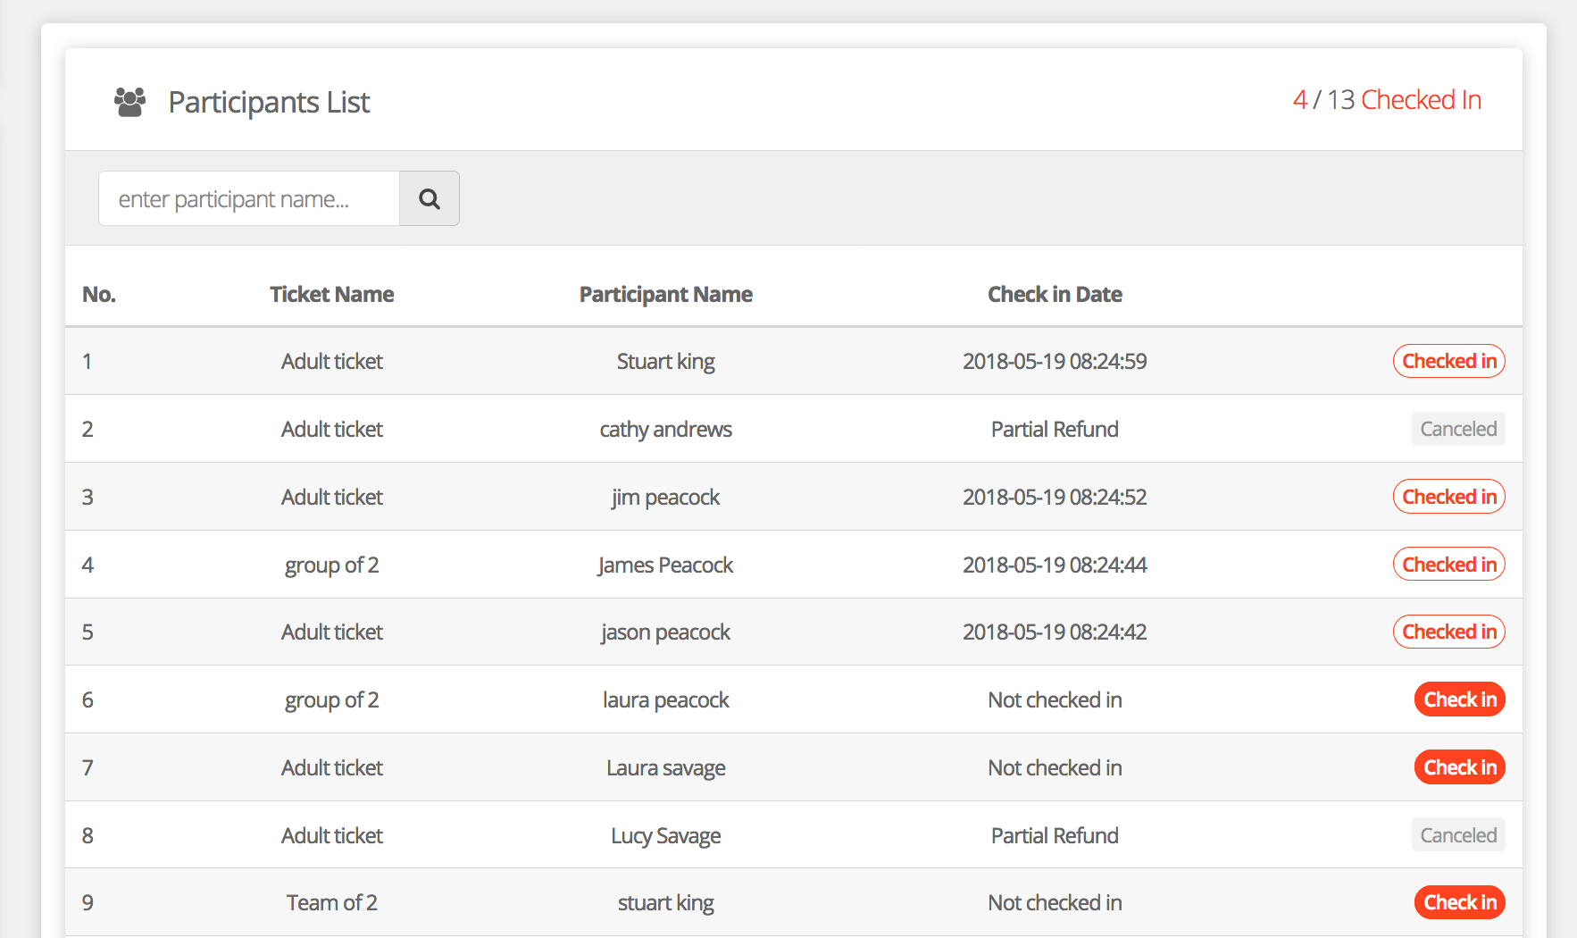Screen dimensions: 1577x938
Task: Undo Checked in for jason peacock
Action: pyautogui.click(x=1448, y=632)
